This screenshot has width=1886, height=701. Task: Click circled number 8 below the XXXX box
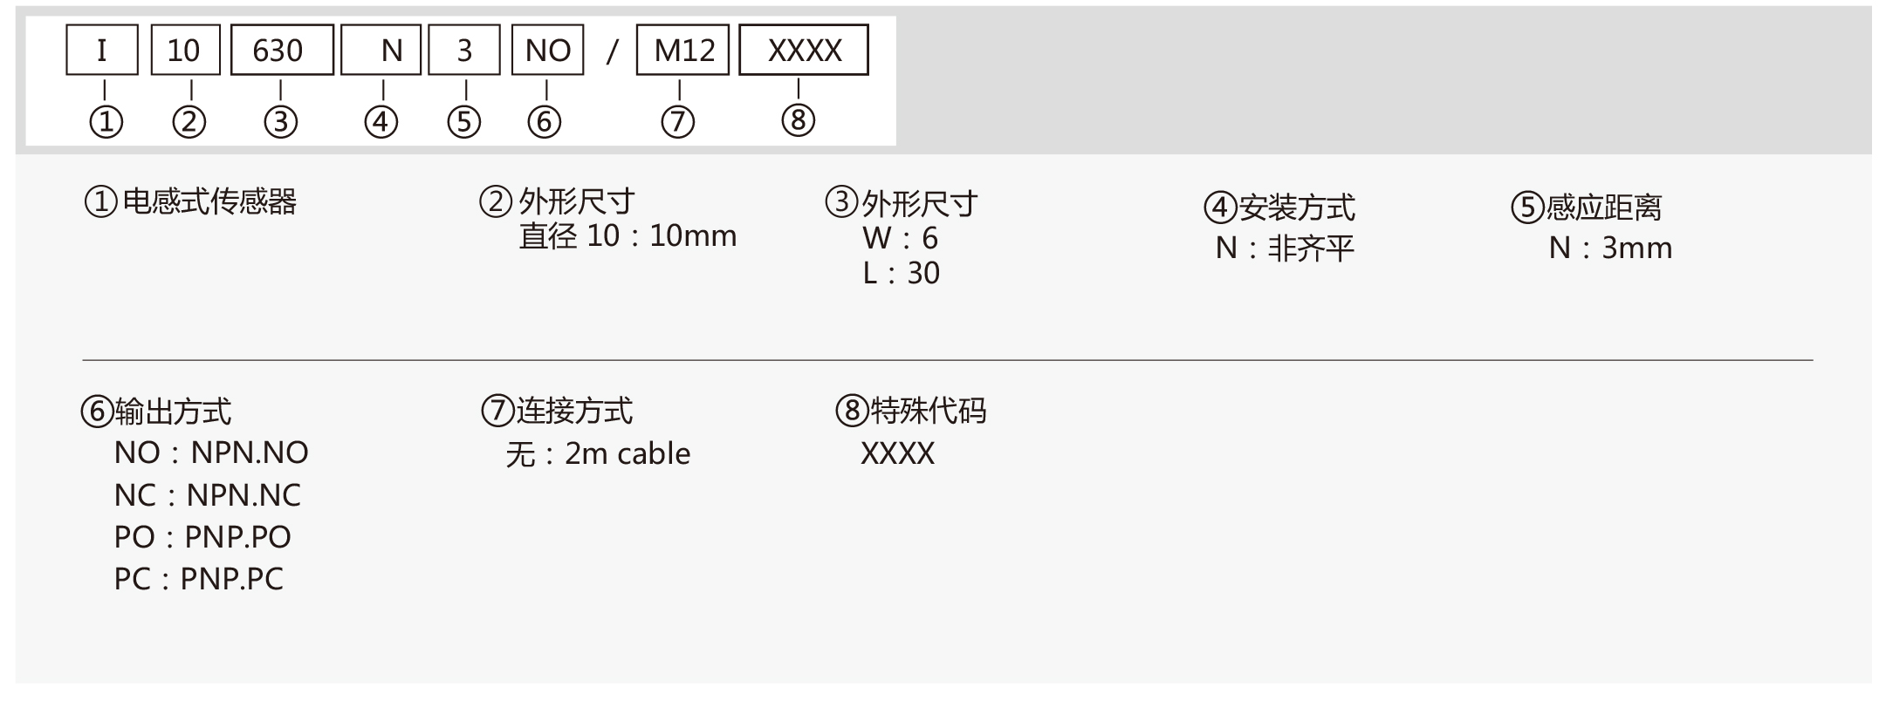pyautogui.click(x=799, y=120)
